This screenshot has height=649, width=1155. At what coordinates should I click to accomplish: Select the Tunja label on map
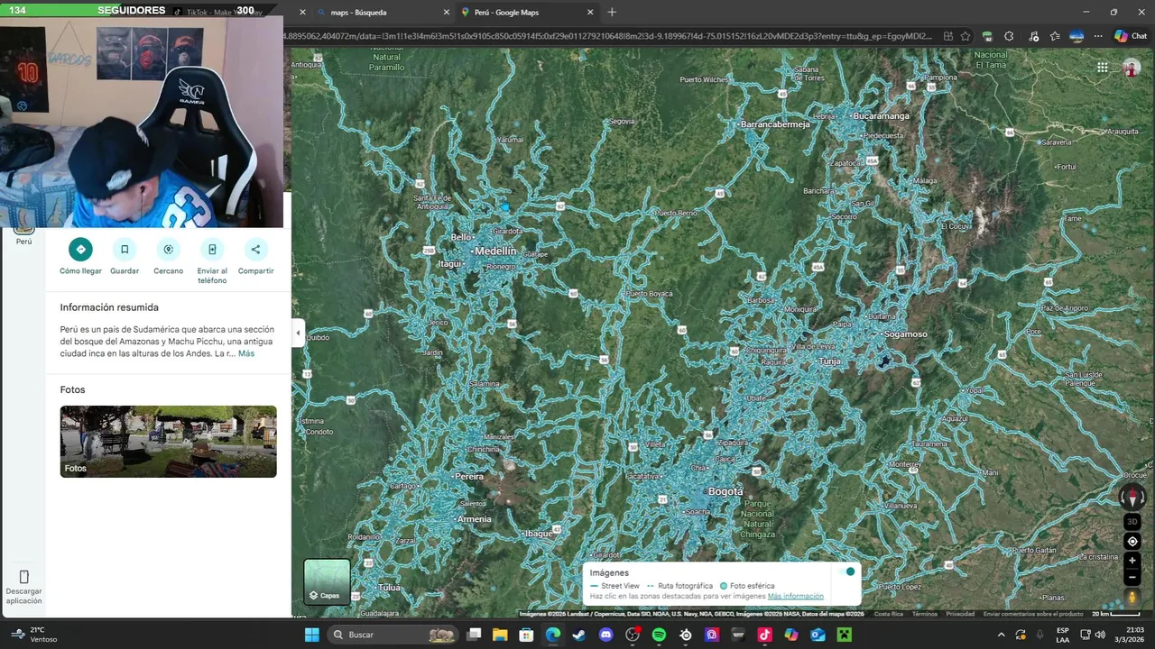(x=829, y=361)
